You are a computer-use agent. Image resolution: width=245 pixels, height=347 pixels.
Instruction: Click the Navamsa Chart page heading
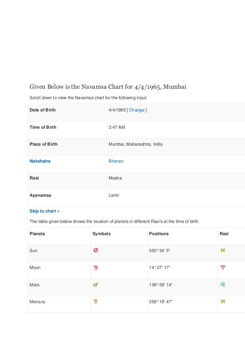(108, 87)
